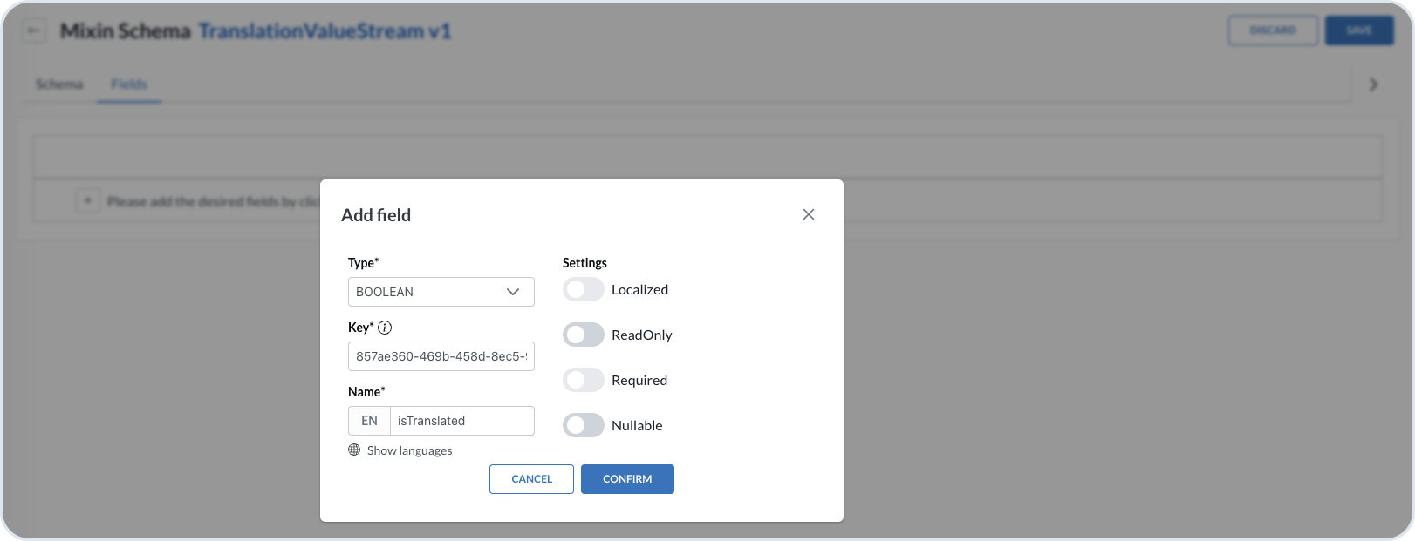Click the Type dropdown chevron arrow

[513, 292]
